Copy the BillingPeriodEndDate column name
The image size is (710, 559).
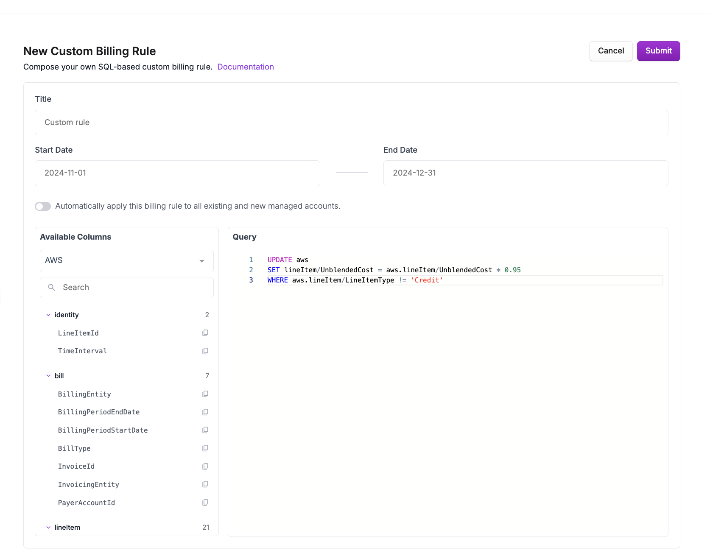205,412
